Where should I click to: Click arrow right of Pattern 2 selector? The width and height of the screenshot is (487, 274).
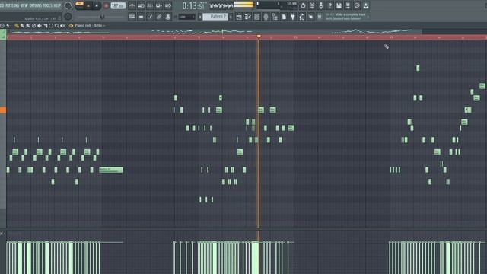[x=231, y=17]
